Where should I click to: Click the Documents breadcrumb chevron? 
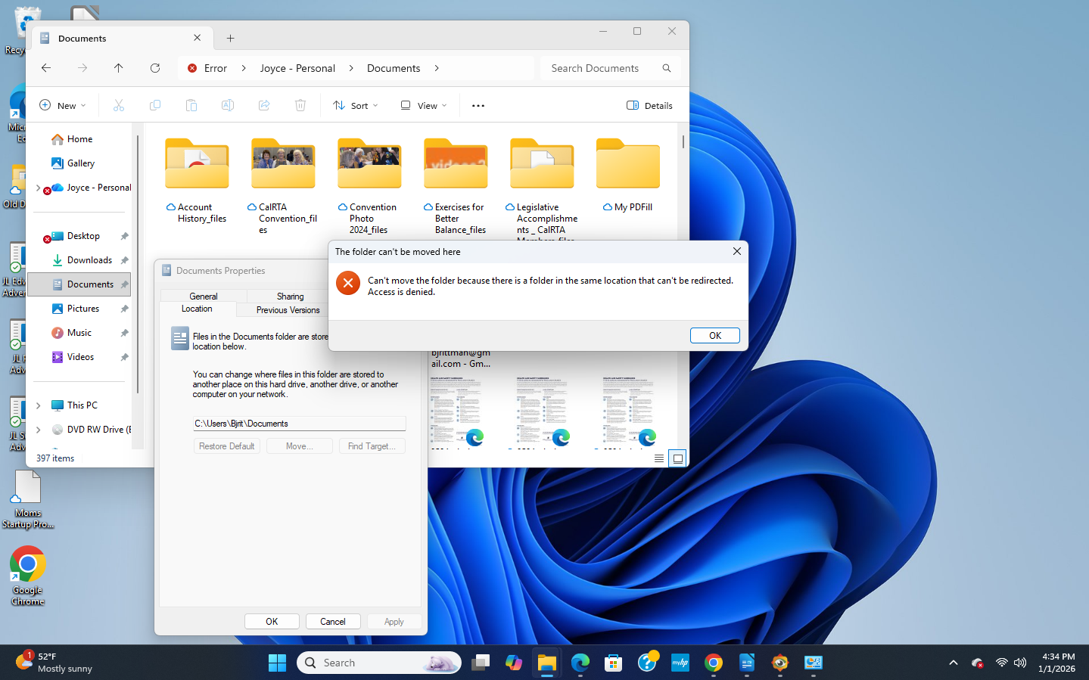pos(437,68)
